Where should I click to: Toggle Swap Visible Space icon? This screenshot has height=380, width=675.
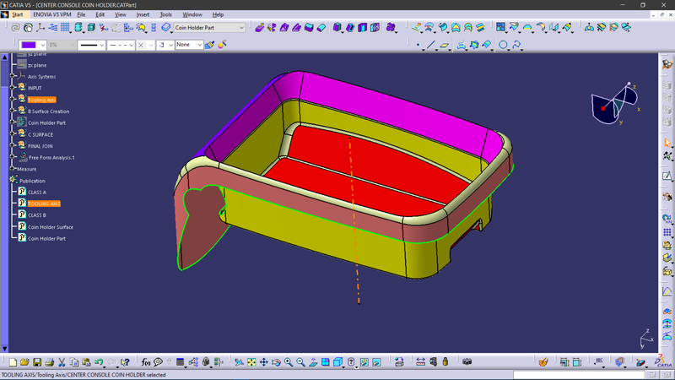tap(376, 362)
